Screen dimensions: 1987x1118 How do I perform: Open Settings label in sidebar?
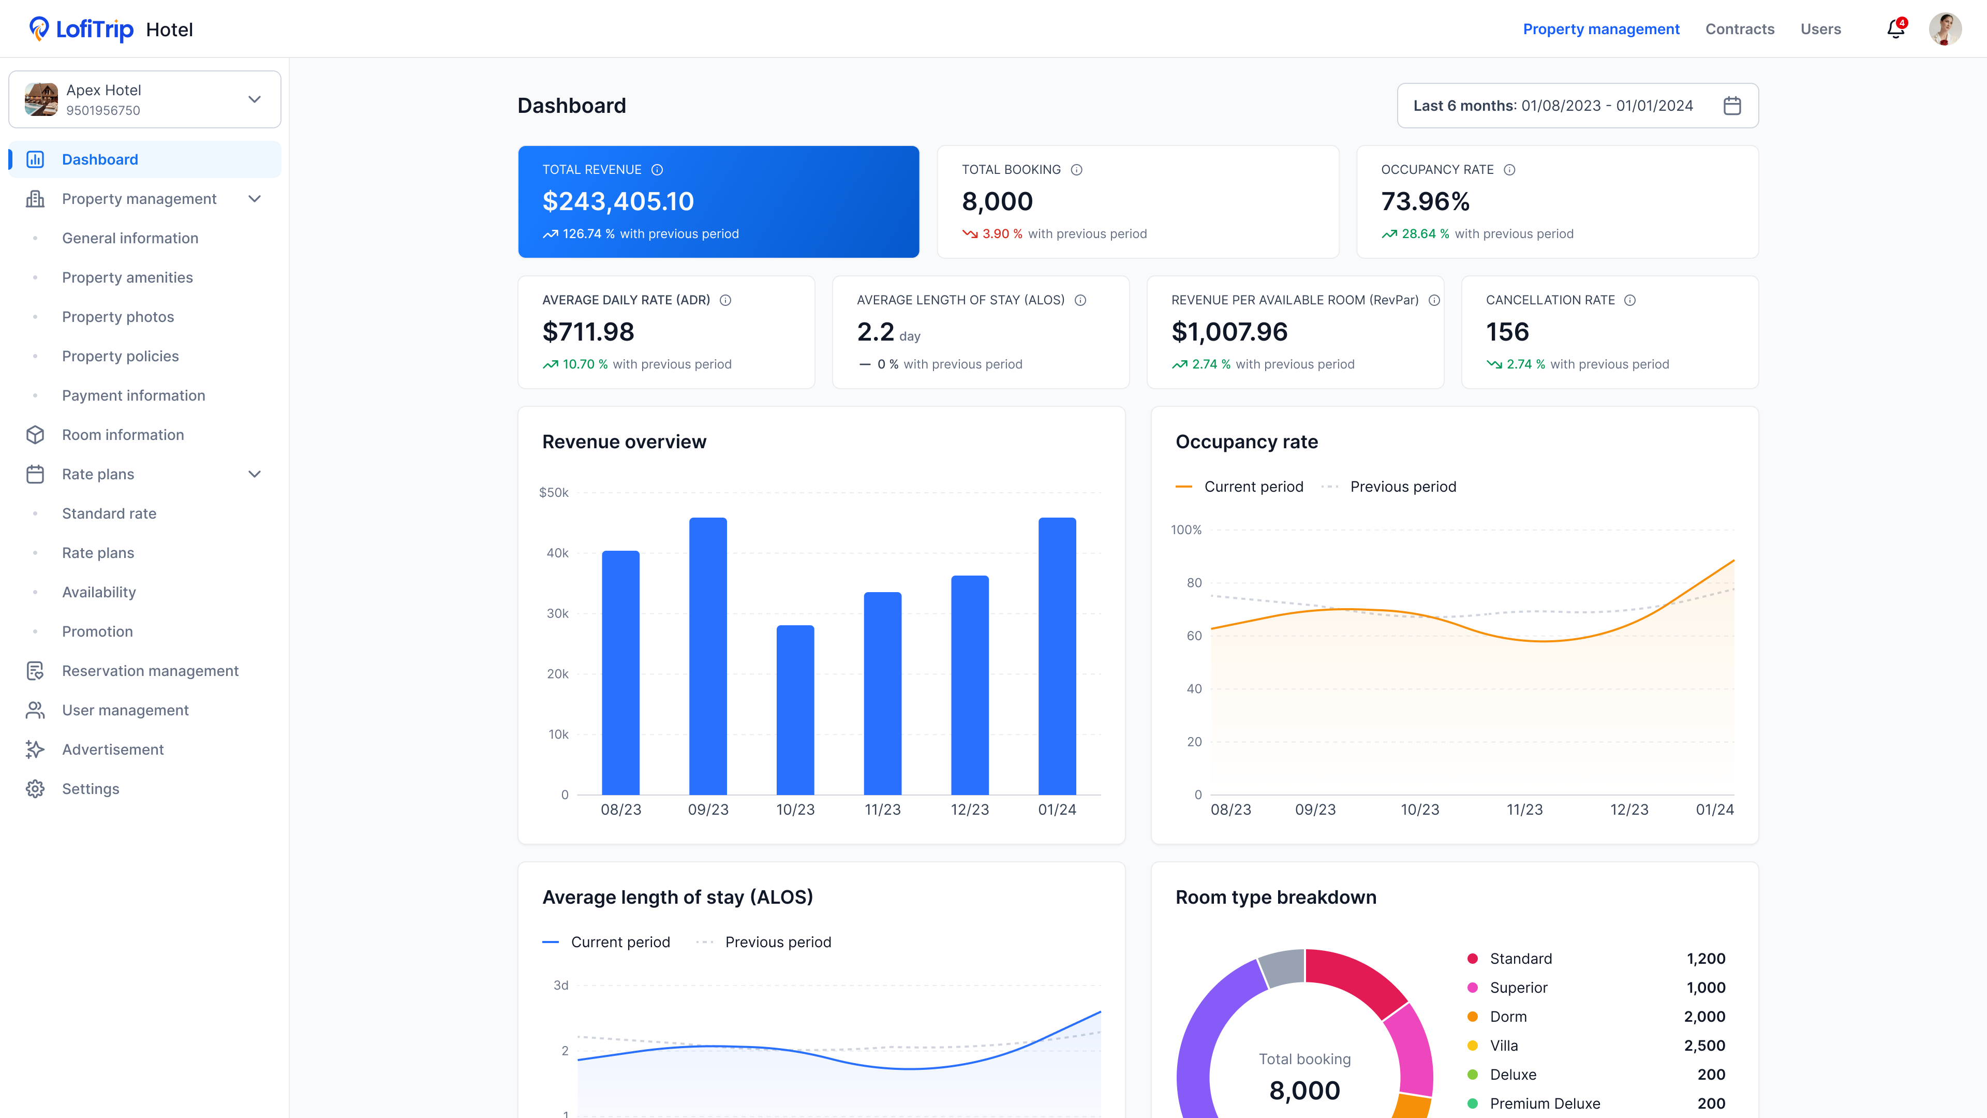tap(90, 789)
